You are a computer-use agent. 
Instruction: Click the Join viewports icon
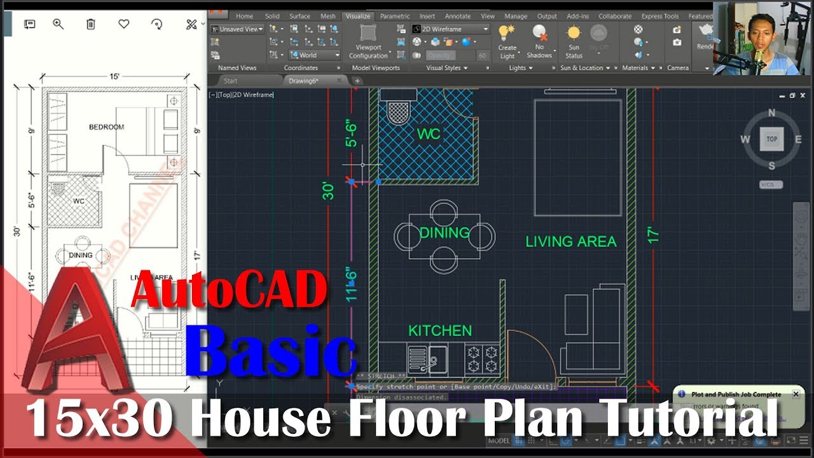[x=401, y=43]
